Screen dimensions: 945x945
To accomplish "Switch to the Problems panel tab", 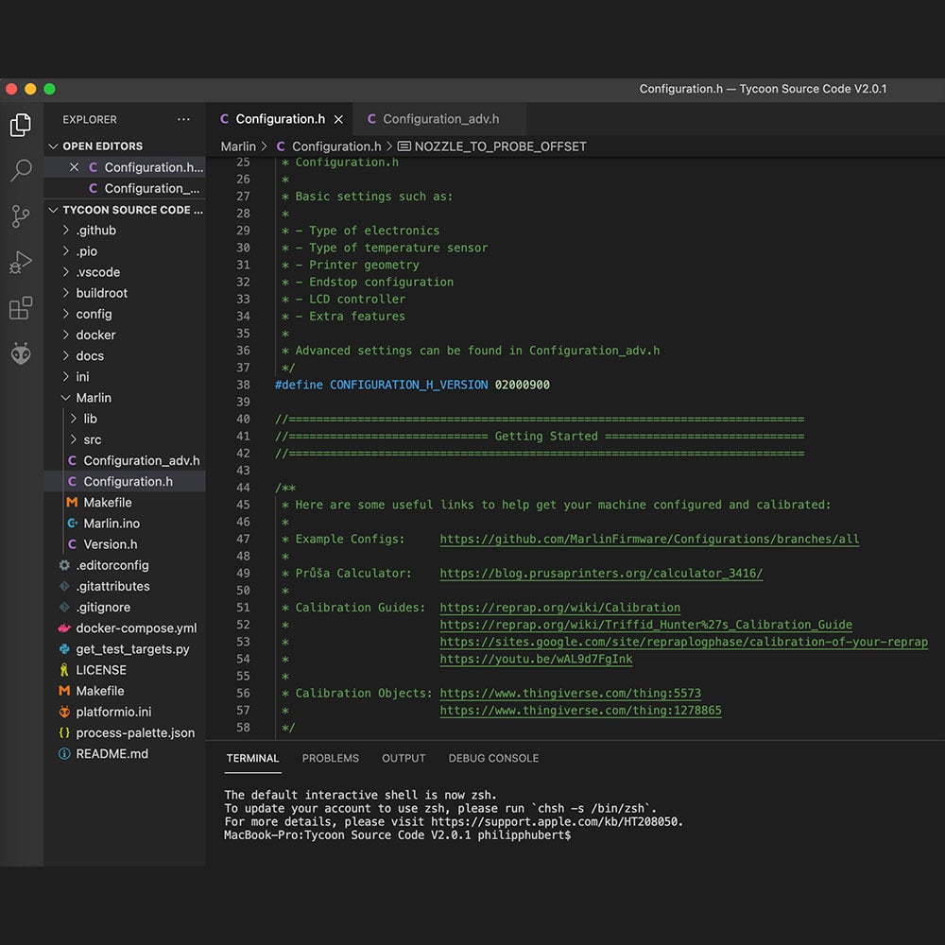I will click(x=330, y=758).
